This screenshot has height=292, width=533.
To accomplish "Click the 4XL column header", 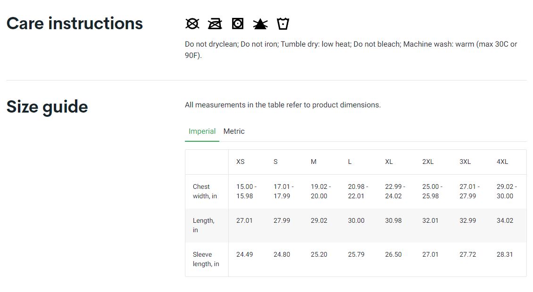I will click(x=502, y=162).
